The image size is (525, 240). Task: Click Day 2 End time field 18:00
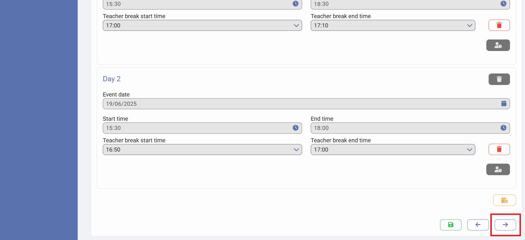(x=404, y=128)
